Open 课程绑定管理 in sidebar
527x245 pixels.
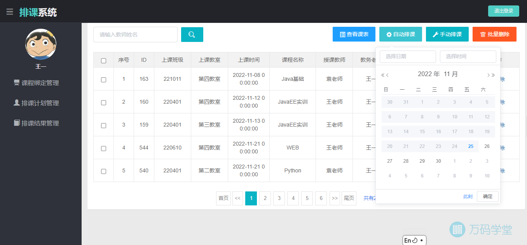click(x=40, y=83)
